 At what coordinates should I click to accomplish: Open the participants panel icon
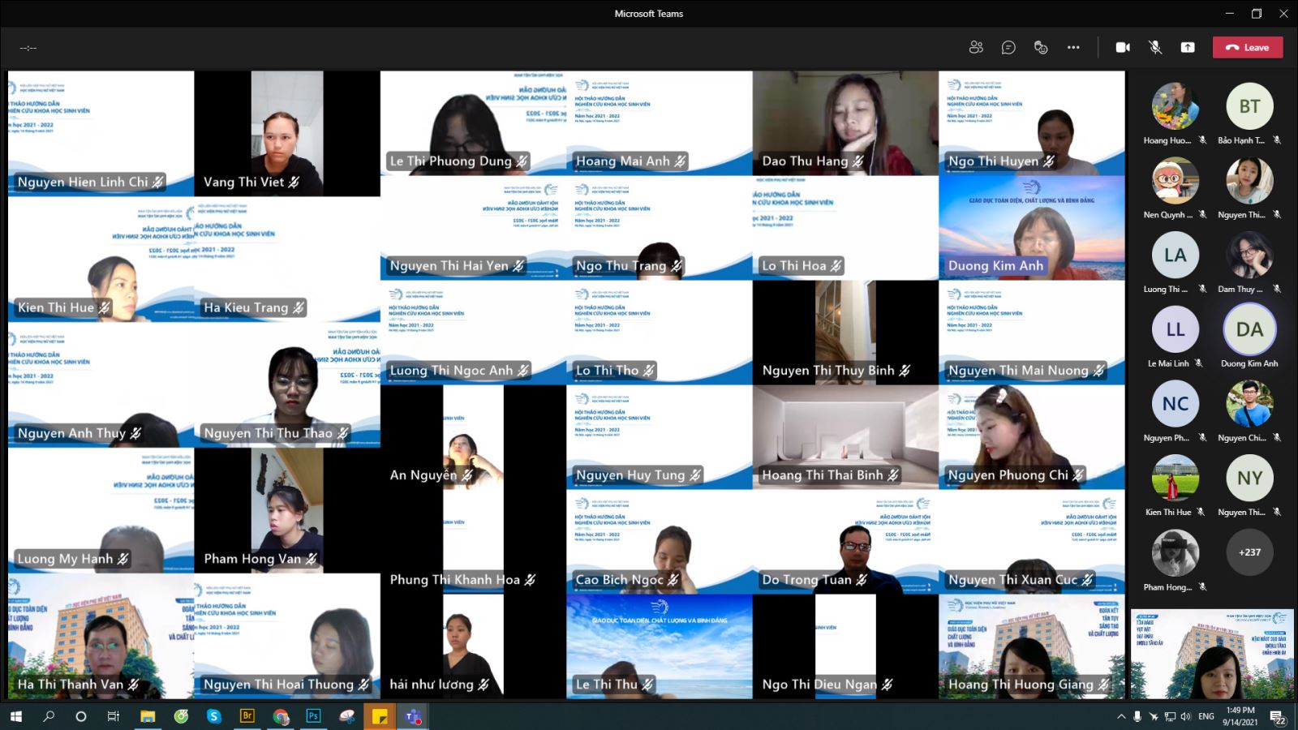coord(976,48)
